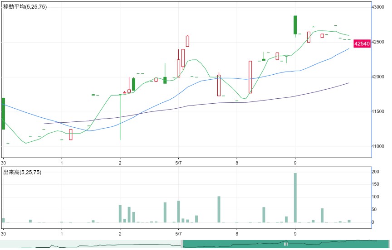
Task: Click the 30 date label on the price chart
Action: 3,163
